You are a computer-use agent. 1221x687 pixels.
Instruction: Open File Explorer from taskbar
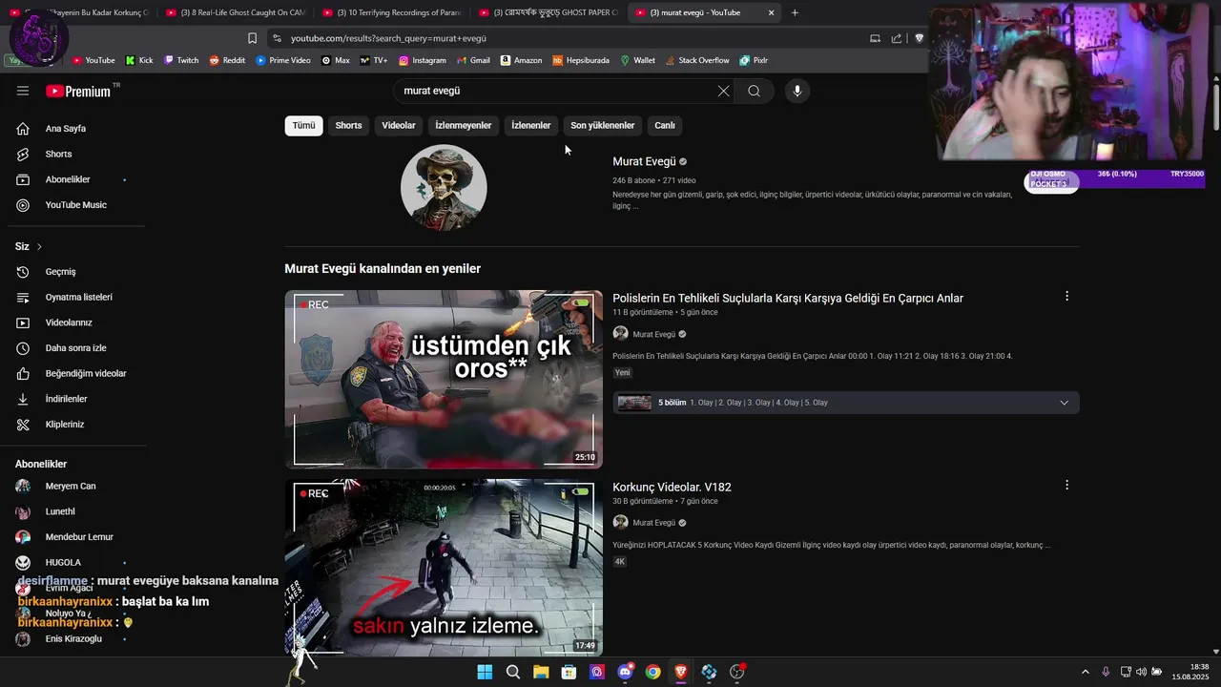(x=541, y=672)
